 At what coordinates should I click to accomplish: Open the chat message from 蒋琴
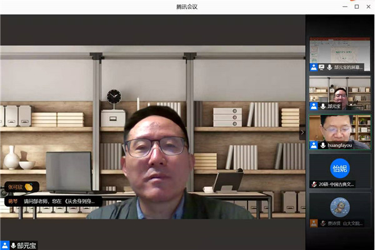[53, 201]
